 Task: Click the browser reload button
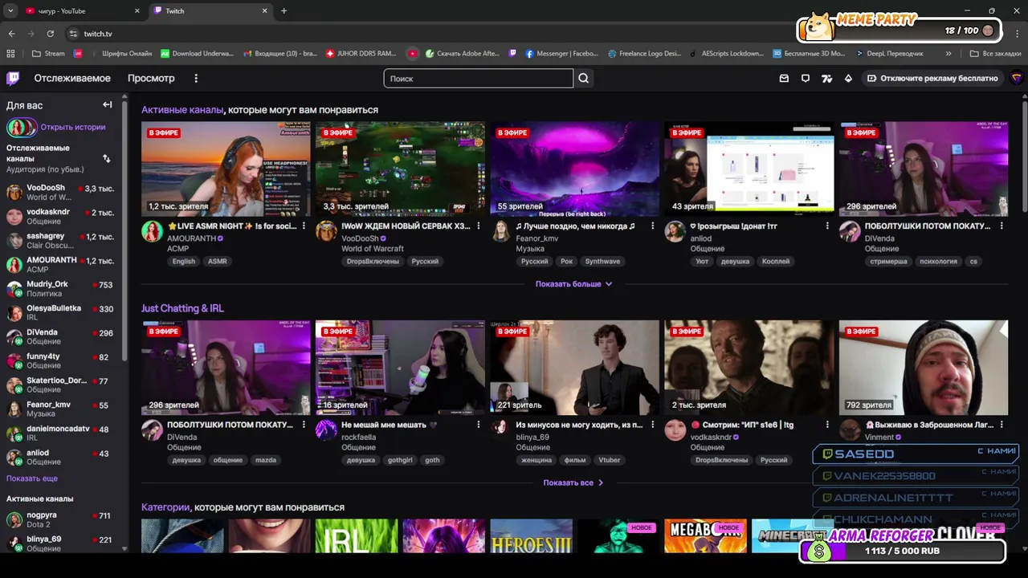50,34
